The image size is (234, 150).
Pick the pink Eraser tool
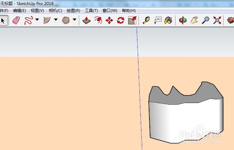tap(16, 20)
